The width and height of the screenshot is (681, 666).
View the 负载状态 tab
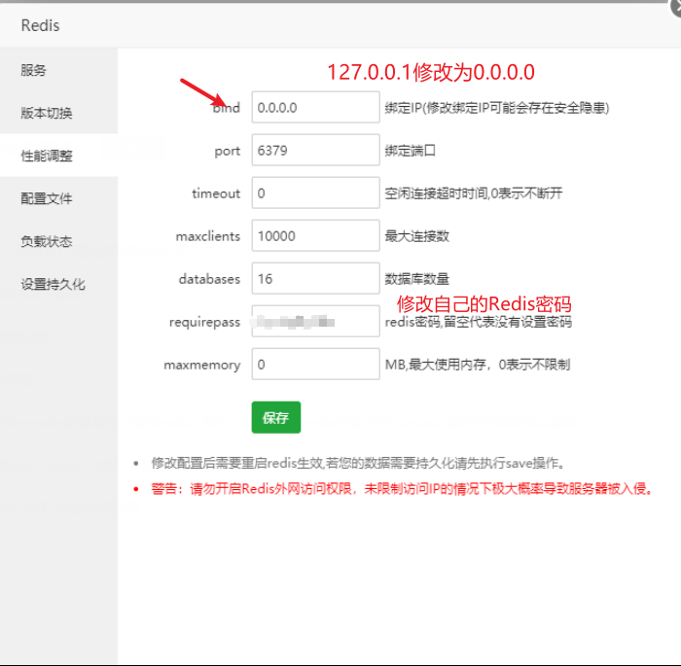point(58,241)
